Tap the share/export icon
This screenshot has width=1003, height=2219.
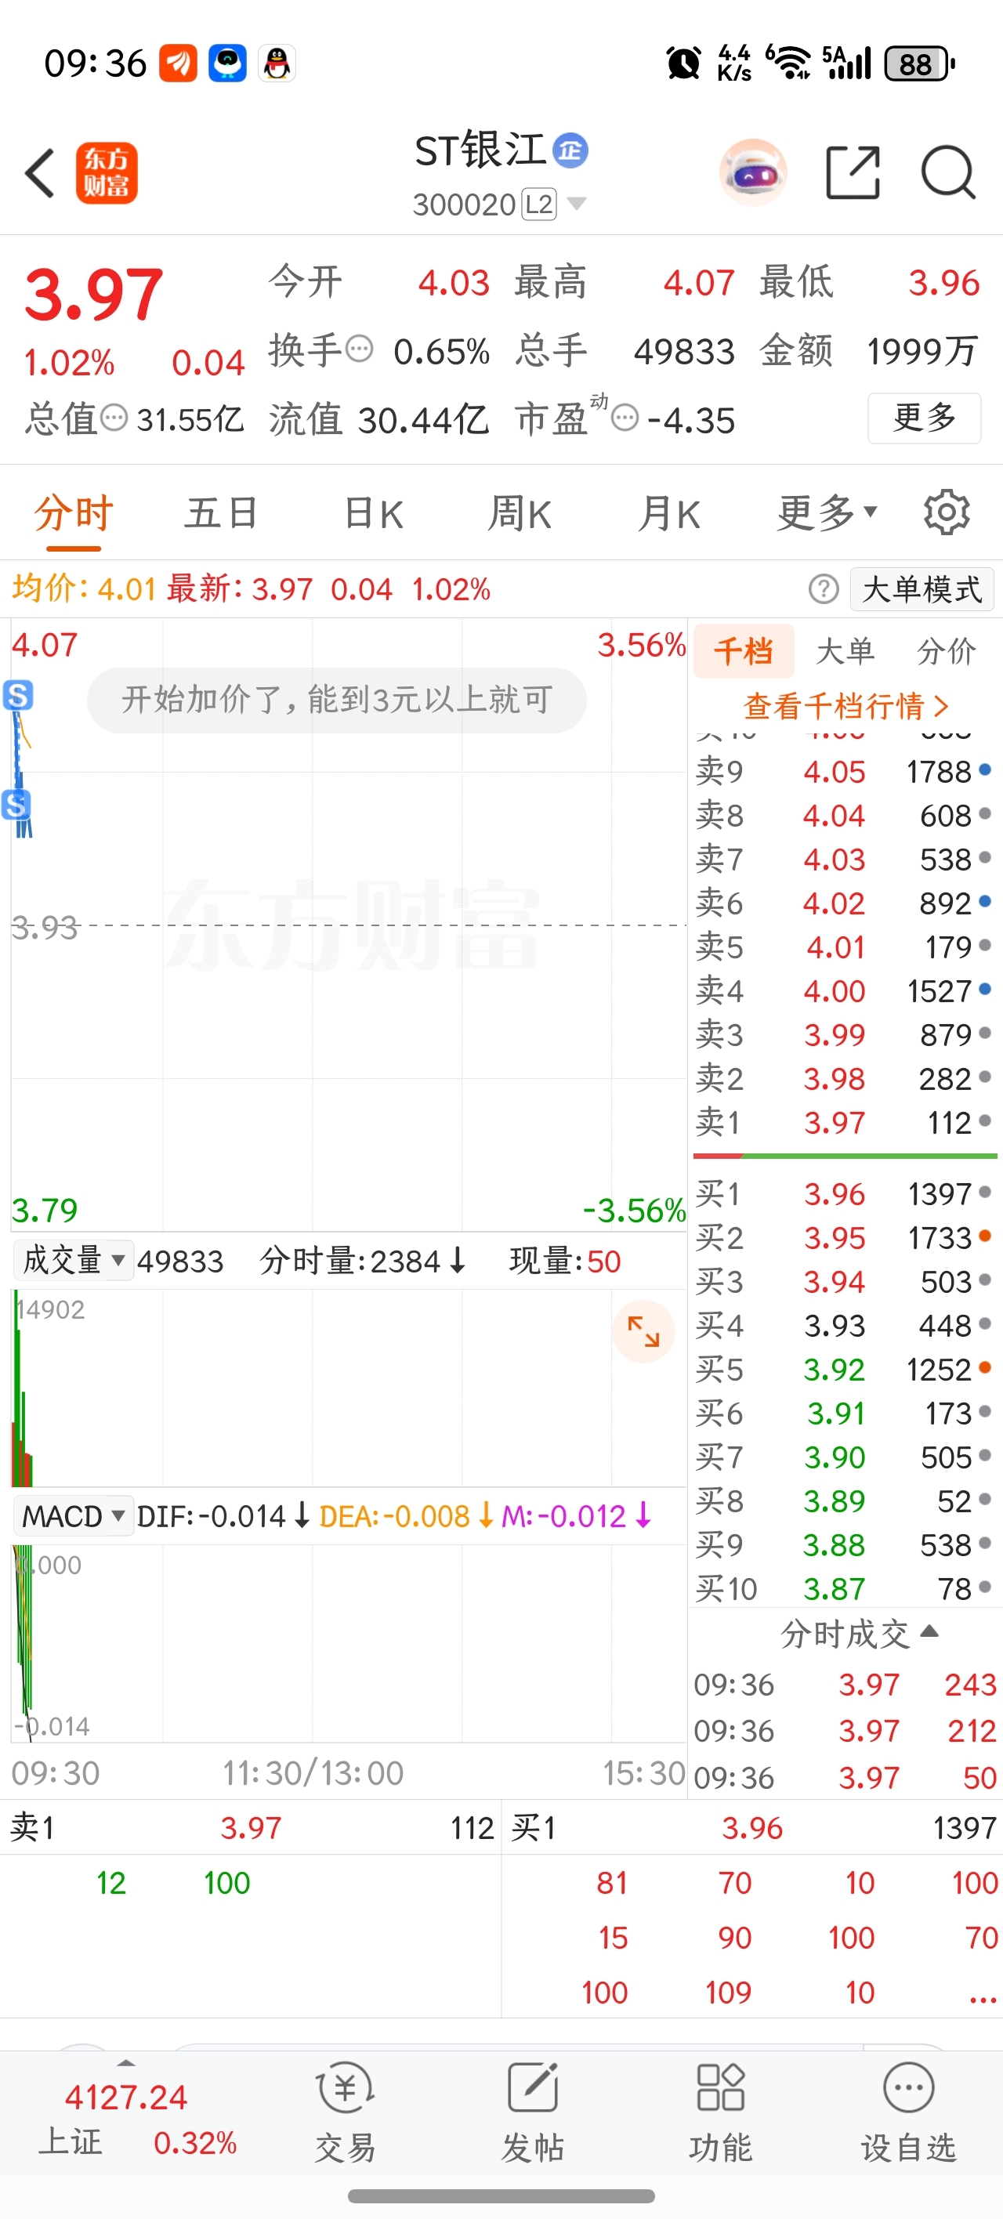tap(853, 172)
